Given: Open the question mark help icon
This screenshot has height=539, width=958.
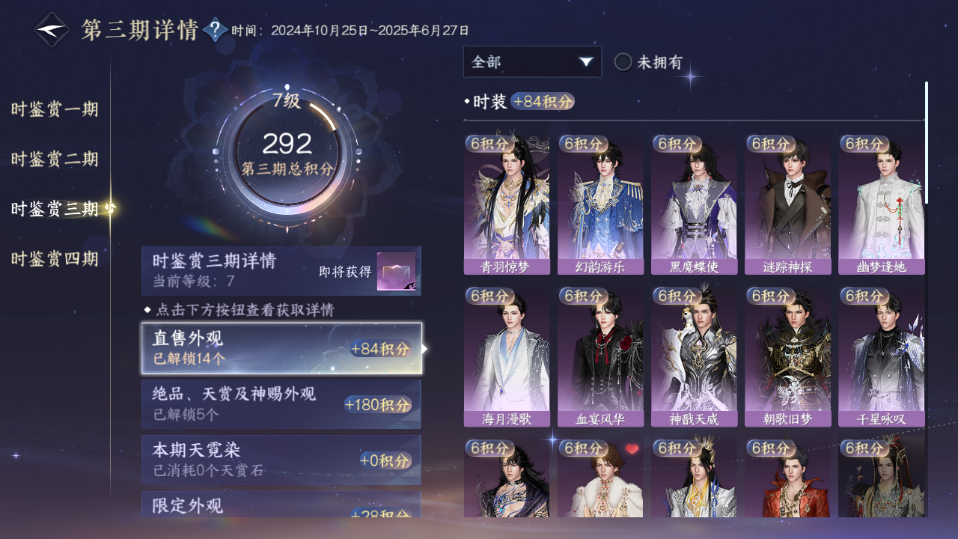Looking at the screenshot, I should [x=216, y=30].
